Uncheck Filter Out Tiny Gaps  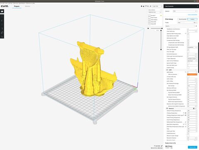[x=188, y=50]
